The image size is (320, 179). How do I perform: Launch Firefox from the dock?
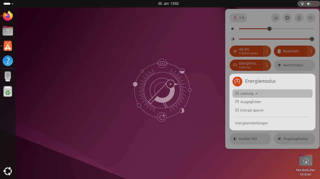8,16
